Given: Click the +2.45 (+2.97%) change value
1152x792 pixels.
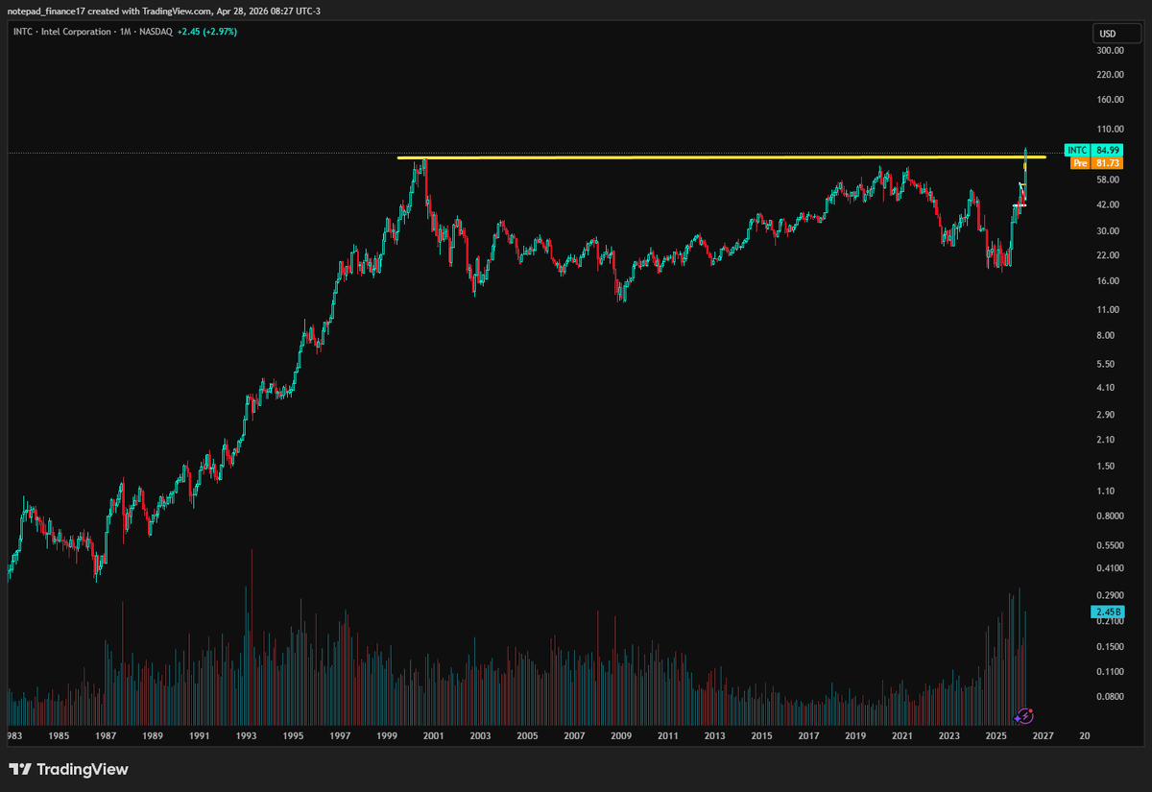Looking at the screenshot, I should point(208,32).
